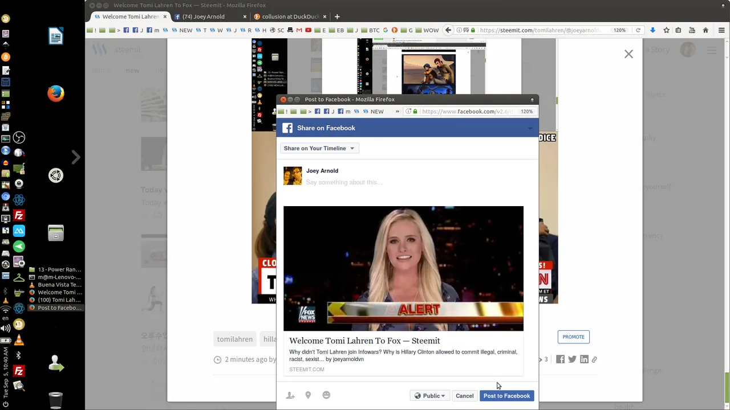Click the tomilahren tag on Steemit post
Screen dimensions: 730x410
[x=234, y=339]
